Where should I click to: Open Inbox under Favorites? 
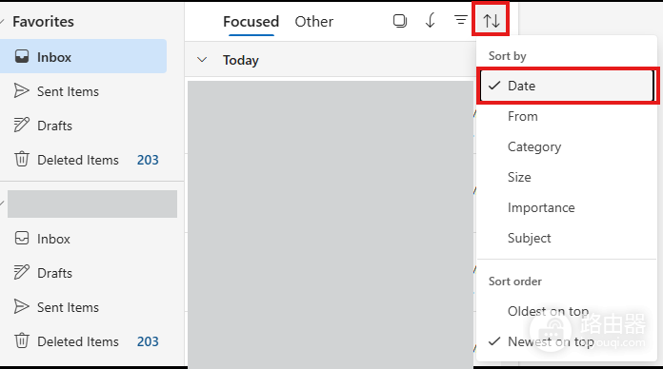point(83,56)
